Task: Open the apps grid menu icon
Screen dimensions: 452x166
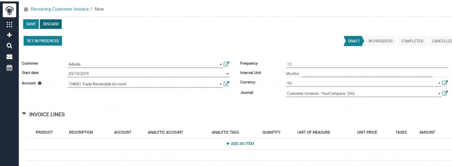Action: point(9,25)
